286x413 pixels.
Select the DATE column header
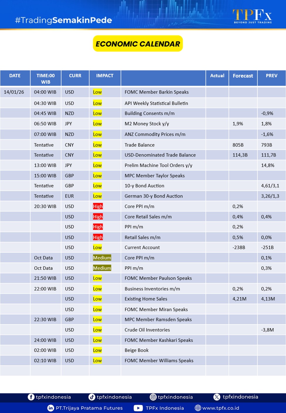pos(15,76)
